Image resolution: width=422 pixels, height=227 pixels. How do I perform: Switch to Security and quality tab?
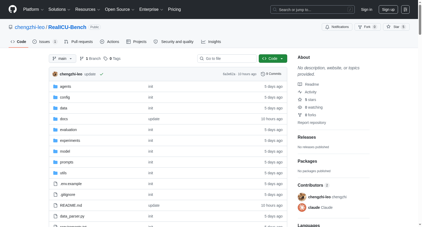(x=174, y=42)
